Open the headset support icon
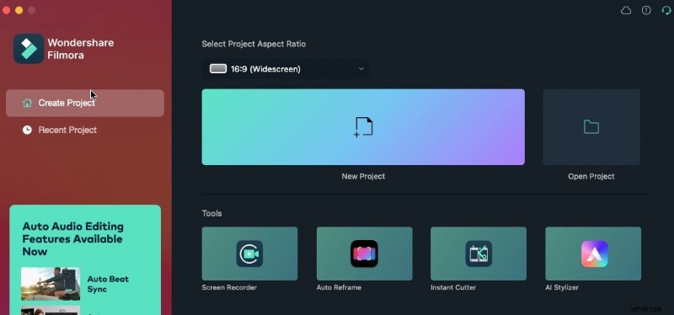Viewport: 674px width, 315px height. coord(666,10)
